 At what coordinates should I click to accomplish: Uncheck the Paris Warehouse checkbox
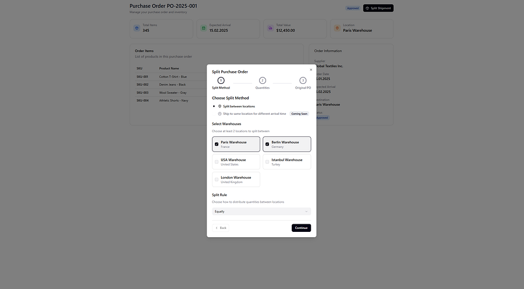click(x=217, y=144)
